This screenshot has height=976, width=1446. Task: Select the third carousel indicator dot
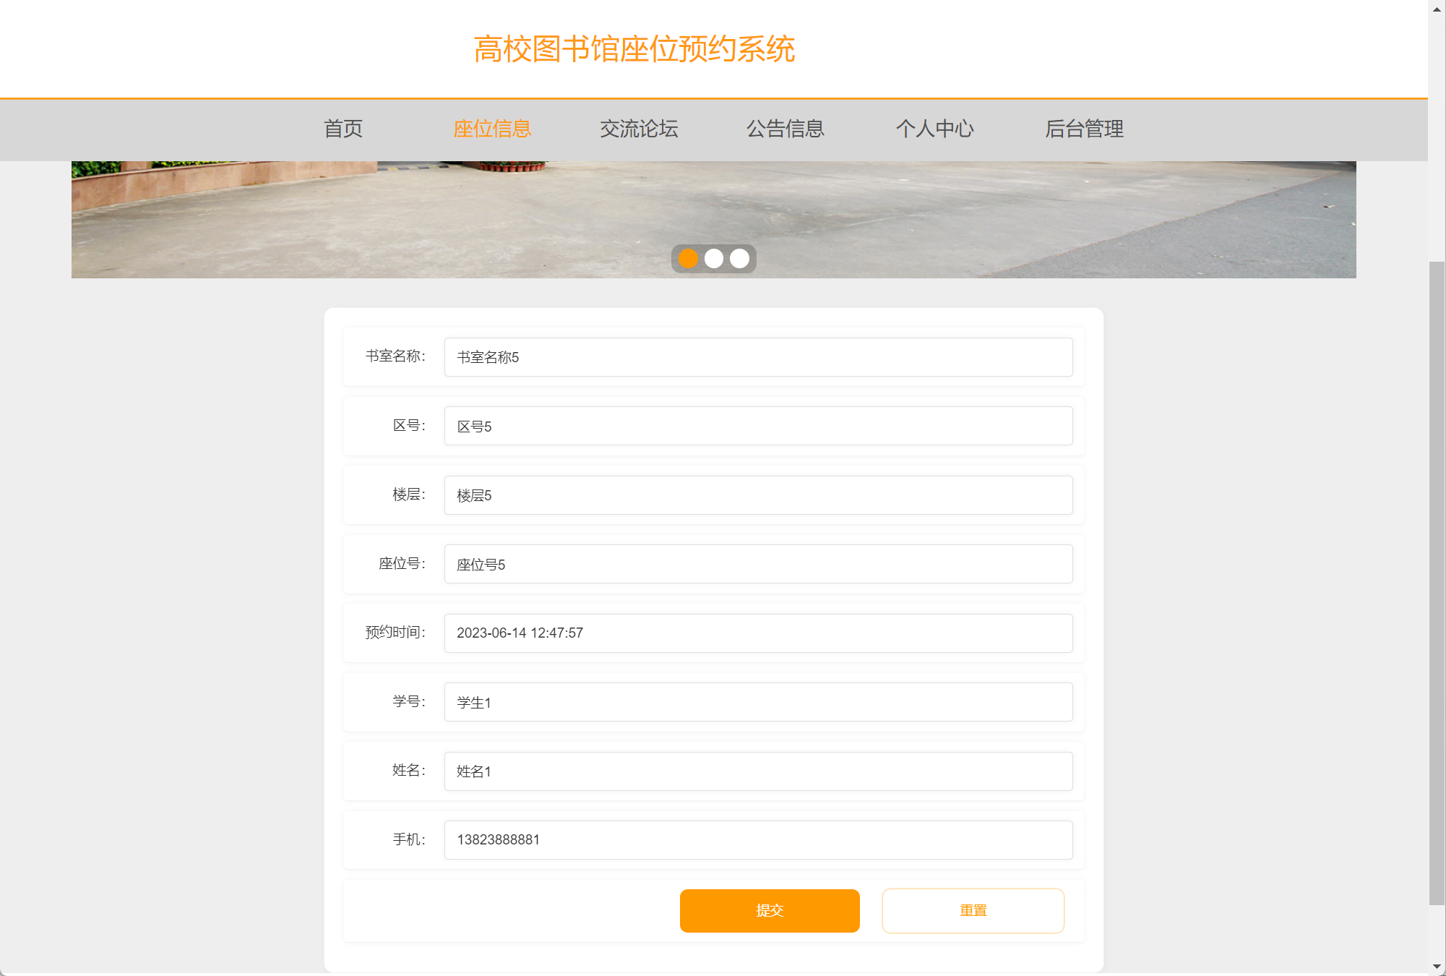point(739,259)
